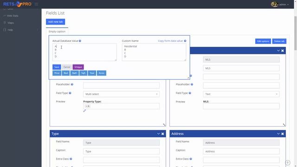Remove the Address panel with its X icon
The image size is (297, 167).
(x=283, y=134)
